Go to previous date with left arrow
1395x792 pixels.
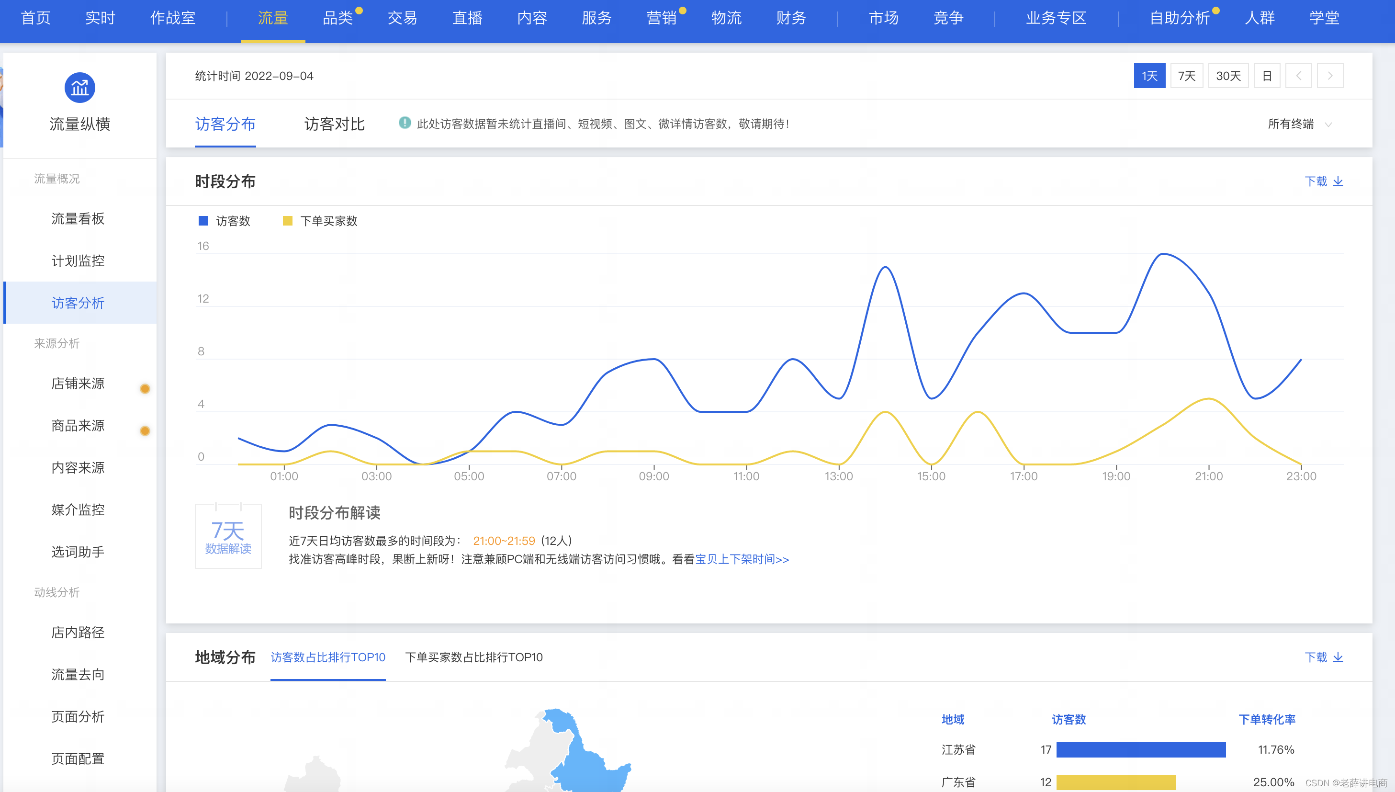point(1298,76)
